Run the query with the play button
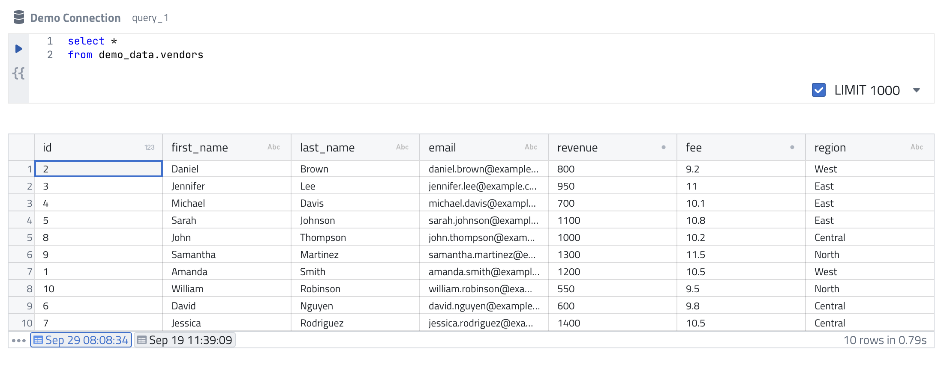950x368 pixels. coord(18,49)
